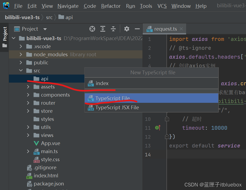Collapse the src folder
This screenshot has height=190, width=246.
click(21, 71)
